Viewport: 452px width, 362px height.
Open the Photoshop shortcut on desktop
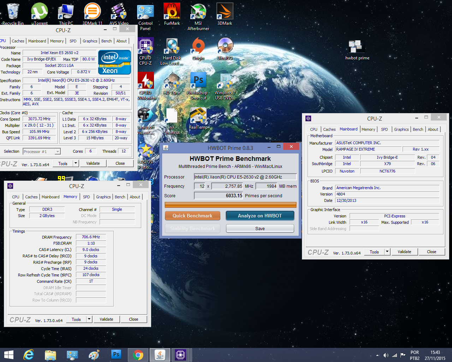pyautogui.click(x=198, y=86)
